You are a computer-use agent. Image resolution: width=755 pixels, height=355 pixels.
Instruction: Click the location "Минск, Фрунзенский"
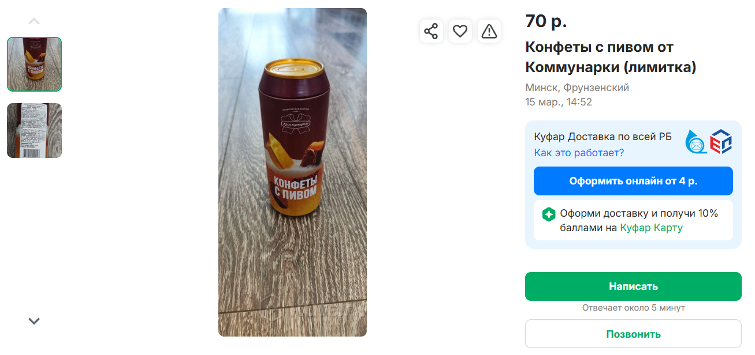[577, 88]
